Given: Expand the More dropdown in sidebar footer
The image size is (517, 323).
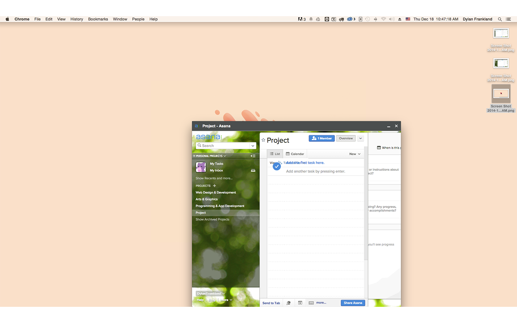Looking at the screenshot, I should [226, 300].
